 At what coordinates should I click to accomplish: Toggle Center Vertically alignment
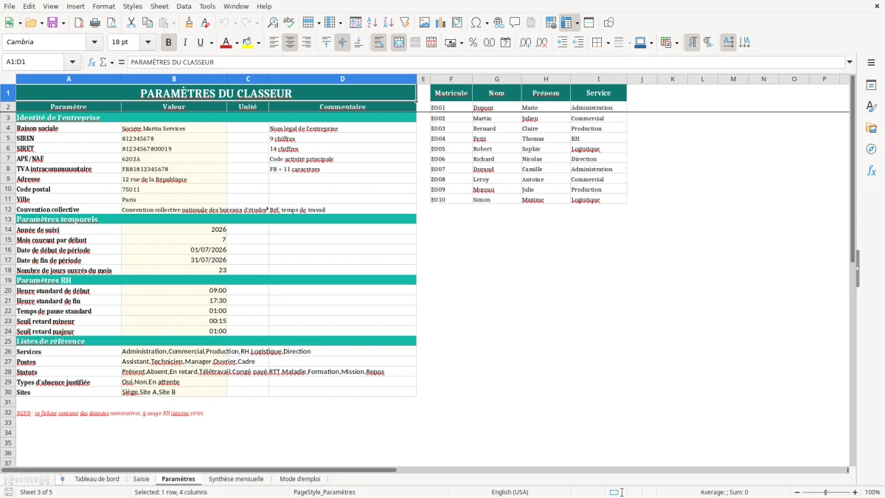342,43
